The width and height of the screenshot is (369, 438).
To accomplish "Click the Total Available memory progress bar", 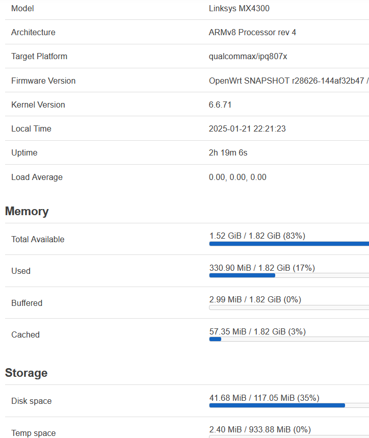I will (289, 244).
